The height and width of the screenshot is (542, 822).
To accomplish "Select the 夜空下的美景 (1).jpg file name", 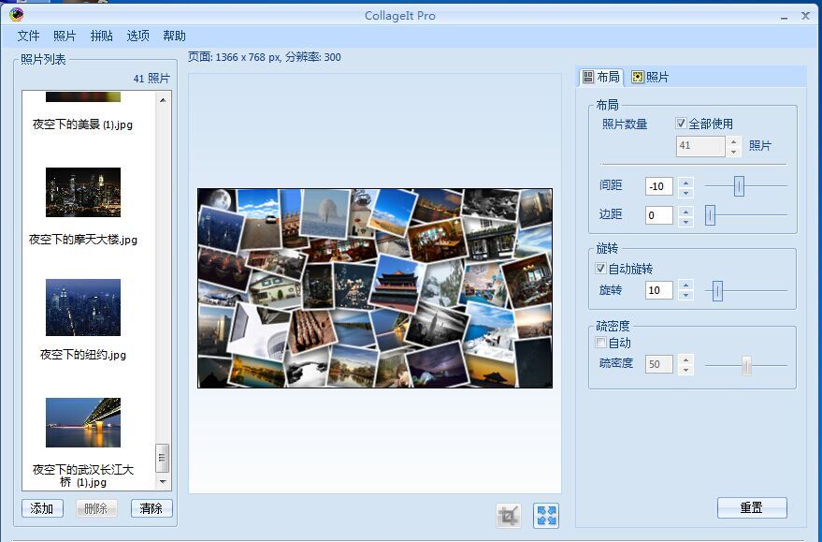I will (82, 125).
